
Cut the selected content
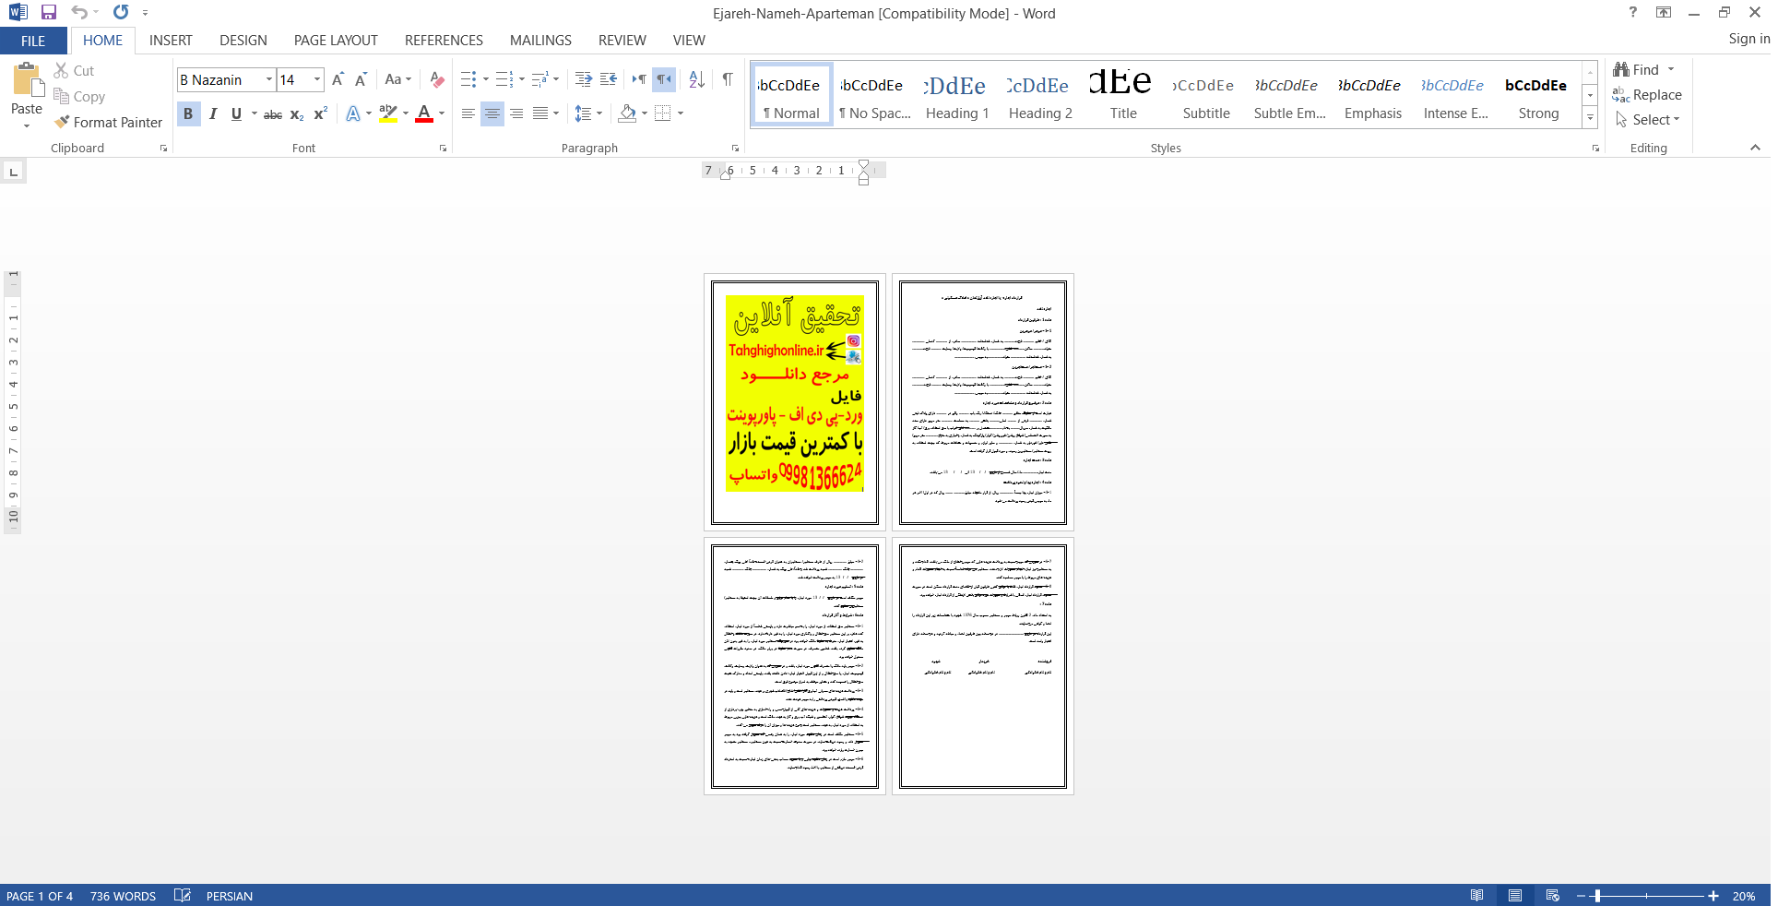click(x=74, y=70)
